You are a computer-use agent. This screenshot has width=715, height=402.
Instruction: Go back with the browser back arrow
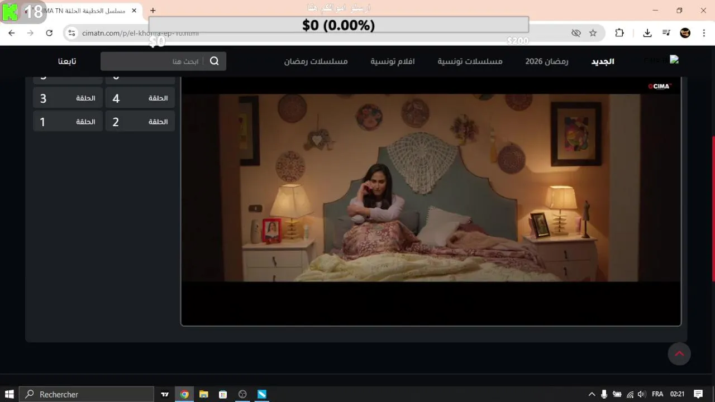12,33
